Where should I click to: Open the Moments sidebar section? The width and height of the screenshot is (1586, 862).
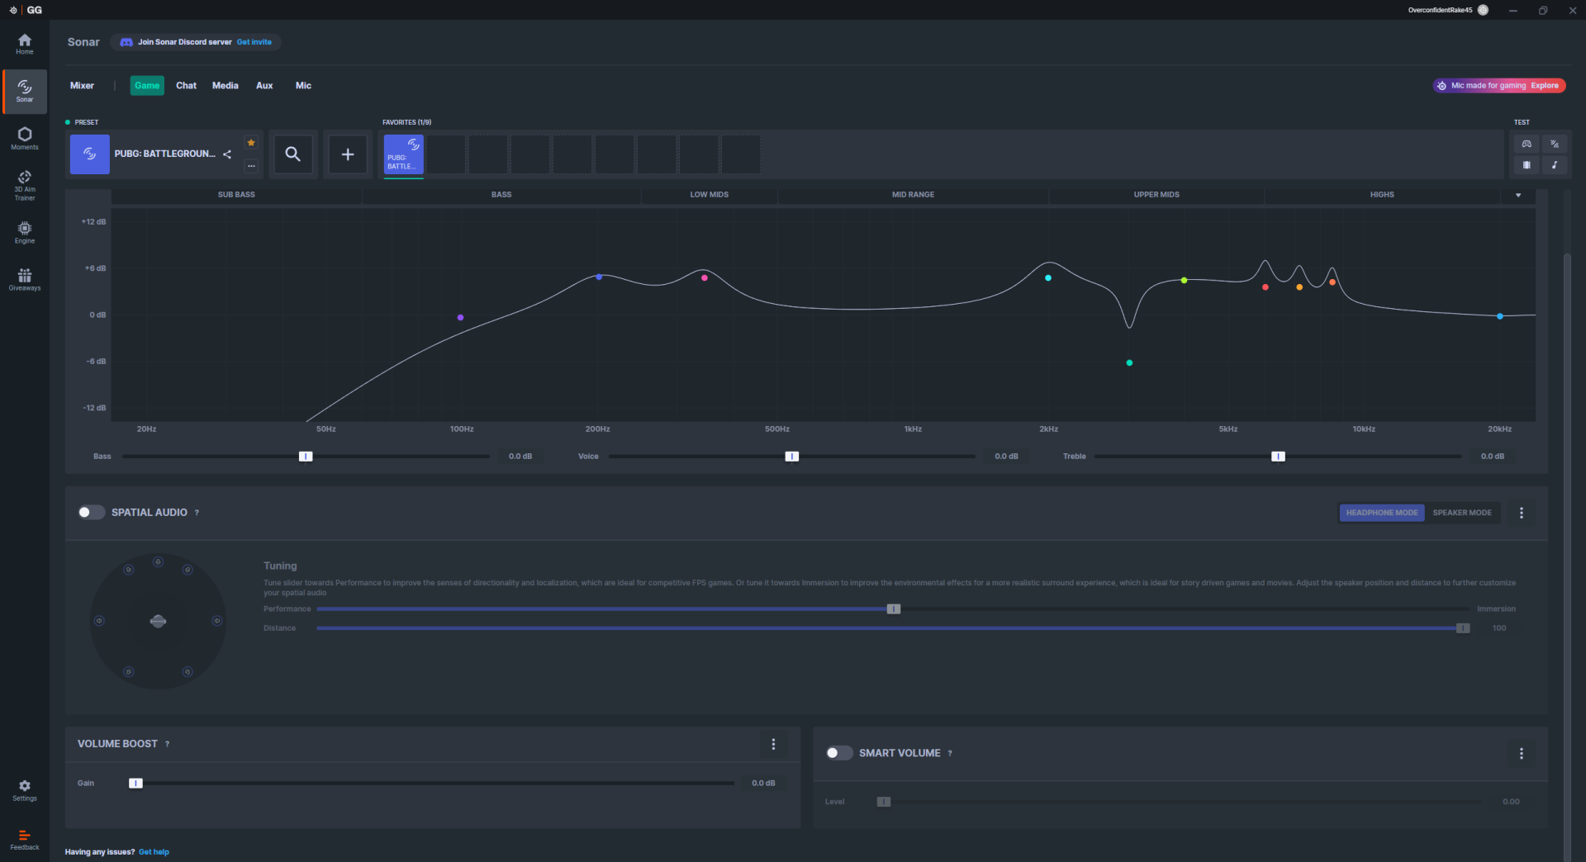point(25,138)
